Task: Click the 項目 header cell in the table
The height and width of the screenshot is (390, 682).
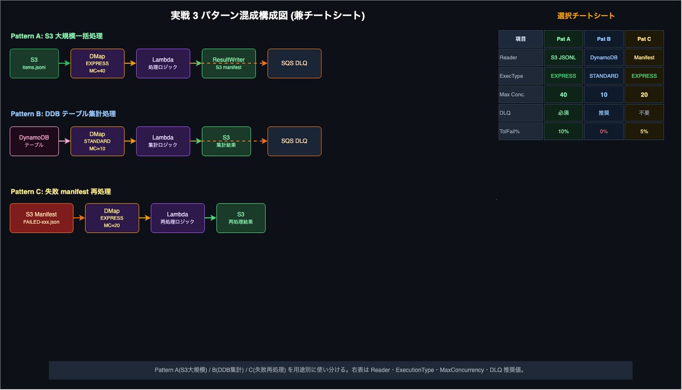Action: [520, 39]
